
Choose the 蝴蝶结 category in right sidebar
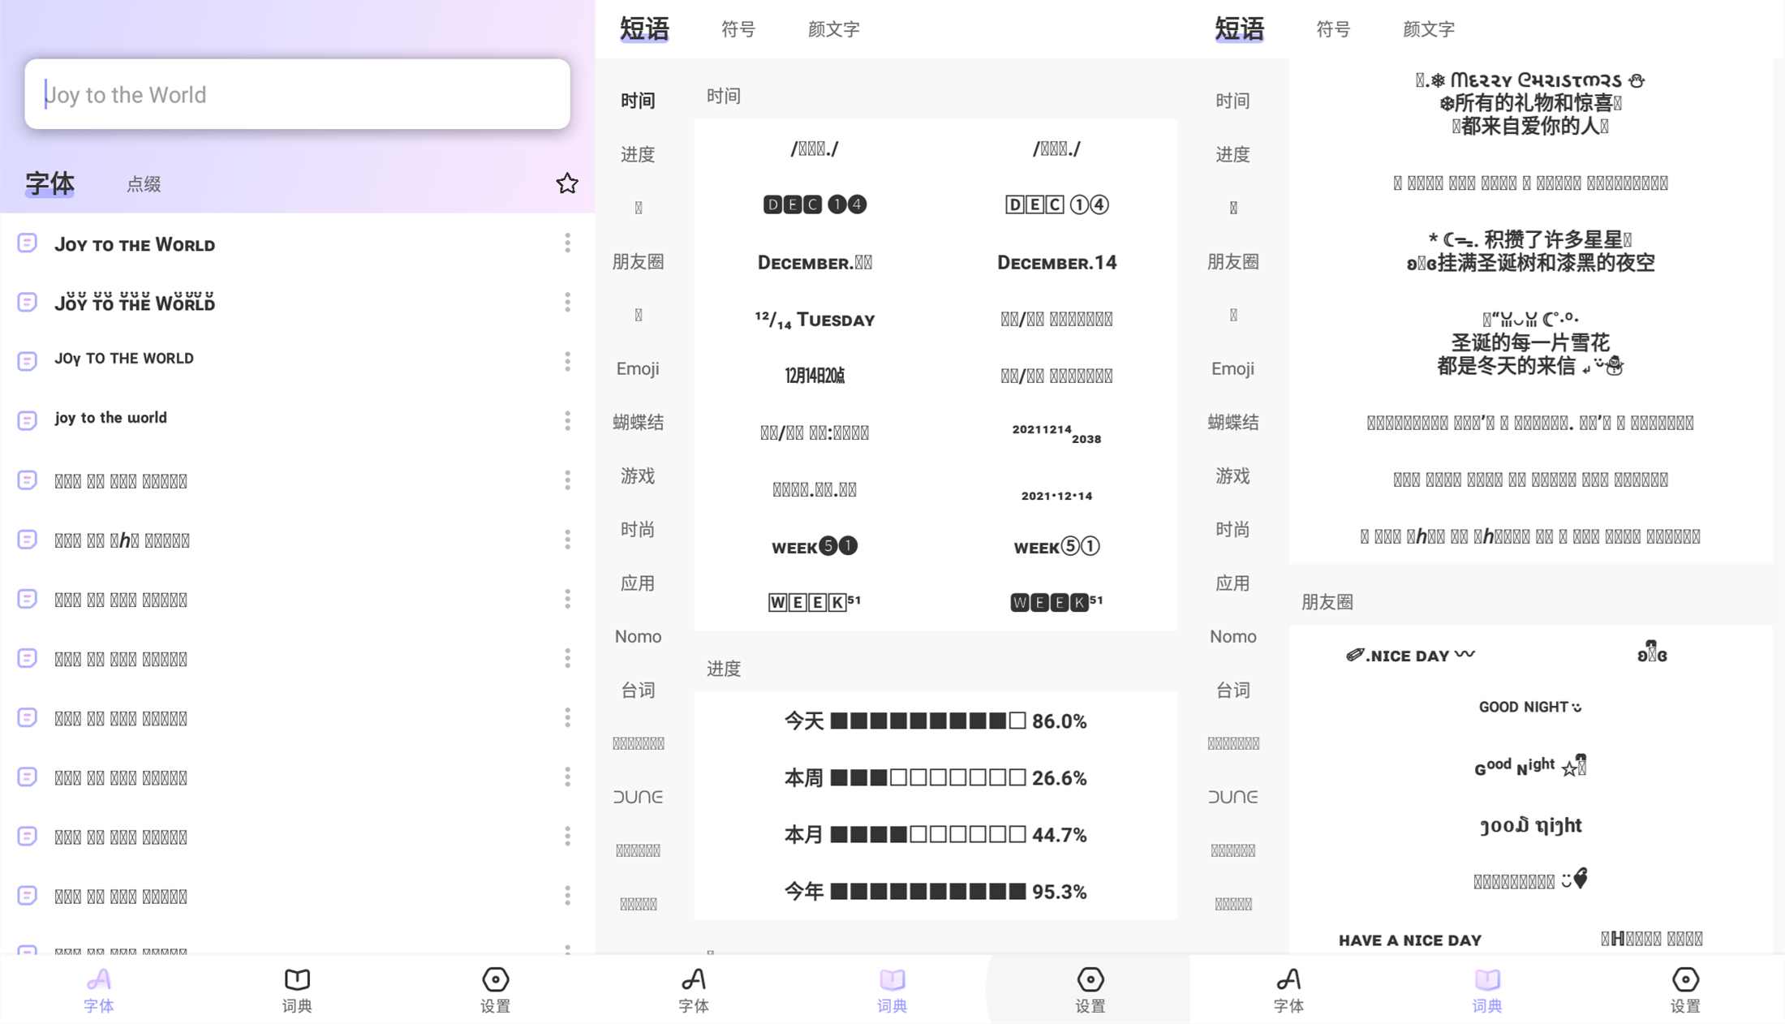click(x=1232, y=422)
